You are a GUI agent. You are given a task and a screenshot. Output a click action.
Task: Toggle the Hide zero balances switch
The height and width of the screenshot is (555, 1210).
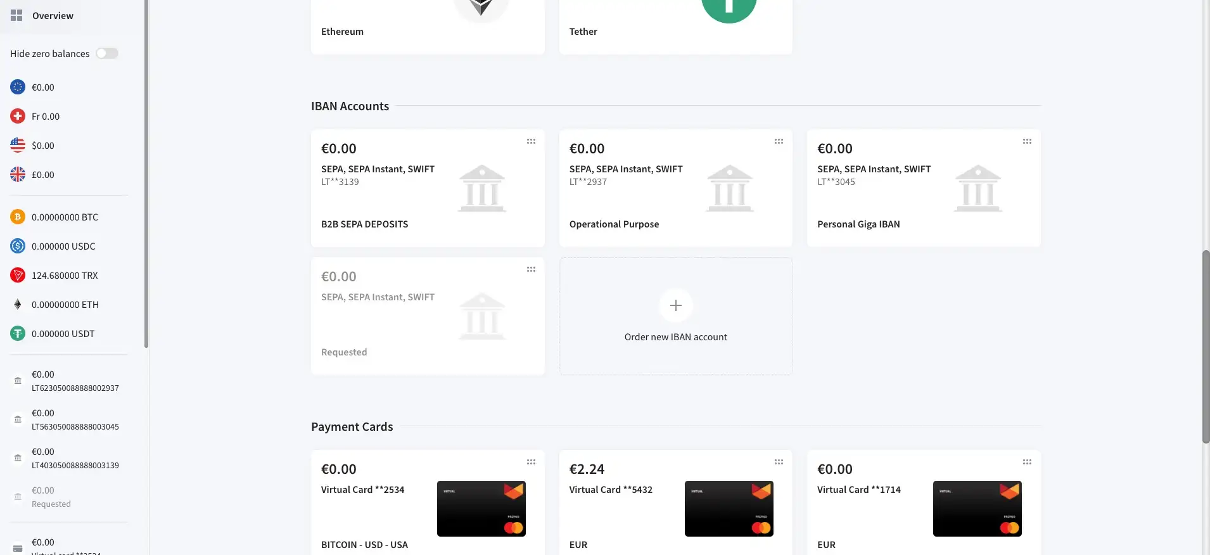tap(107, 53)
